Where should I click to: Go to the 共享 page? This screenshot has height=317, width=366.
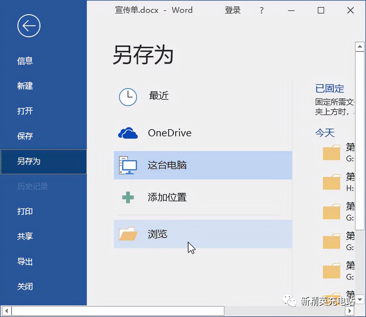[25, 236]
